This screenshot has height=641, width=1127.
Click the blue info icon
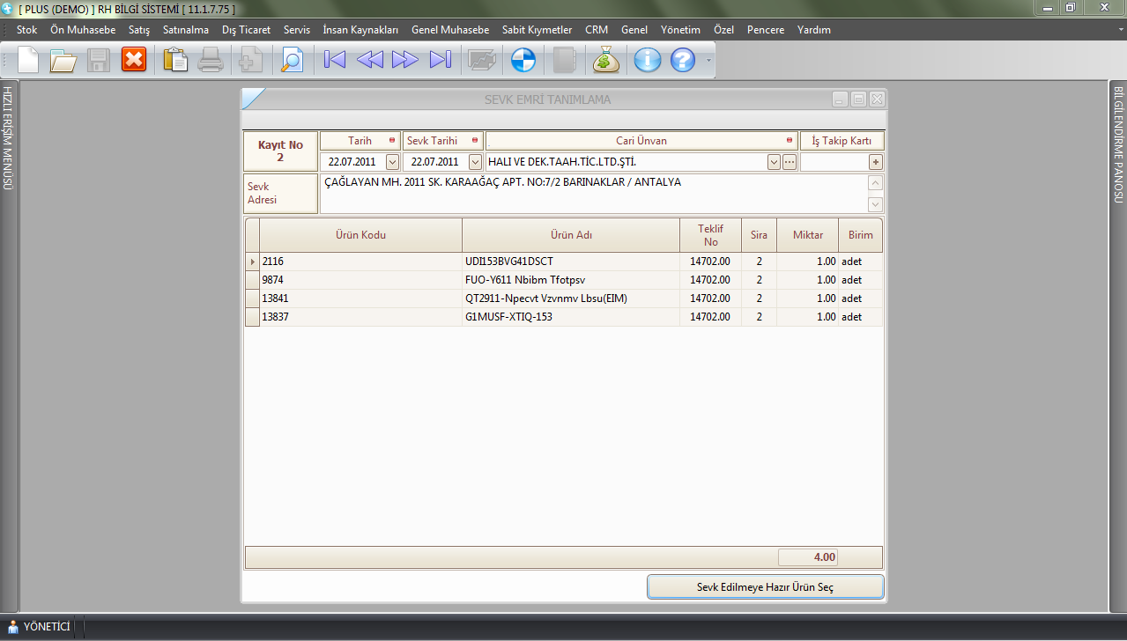648,60
